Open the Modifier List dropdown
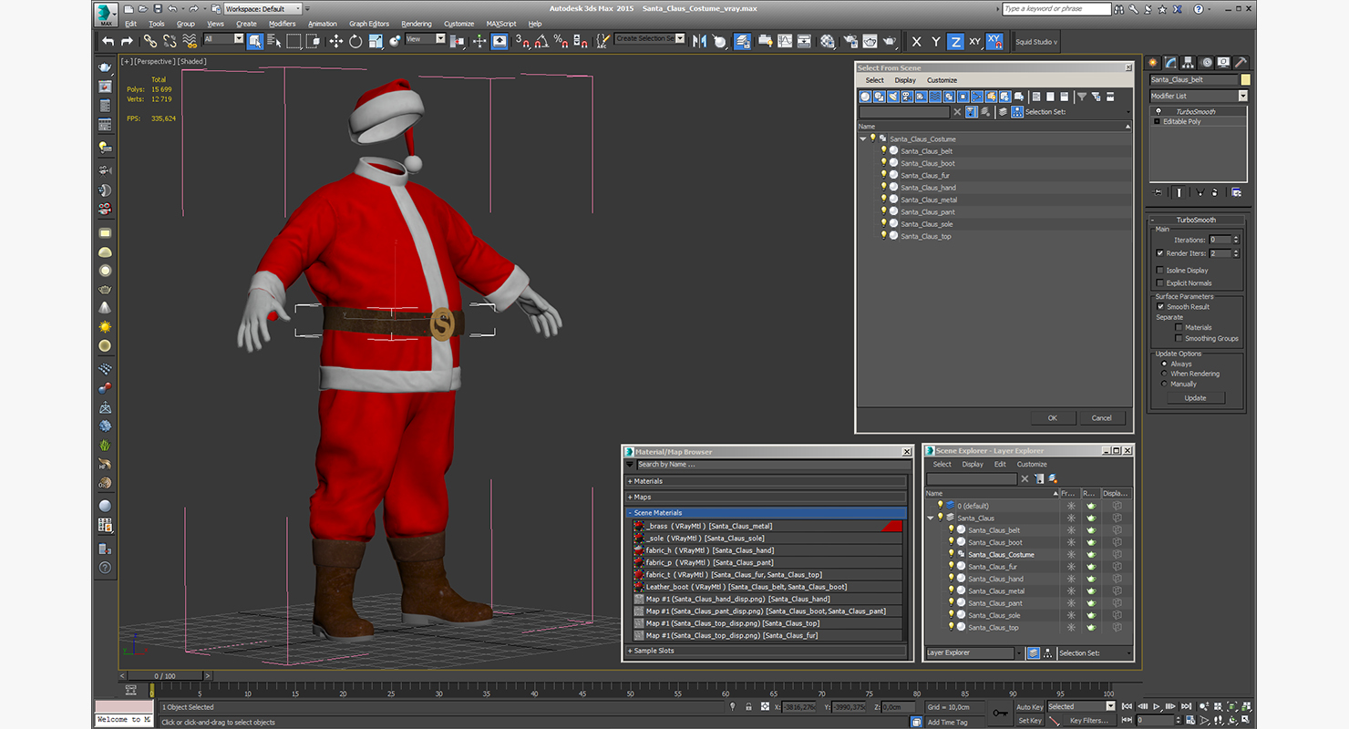Screen dimensions: 1349x729 1198,96
